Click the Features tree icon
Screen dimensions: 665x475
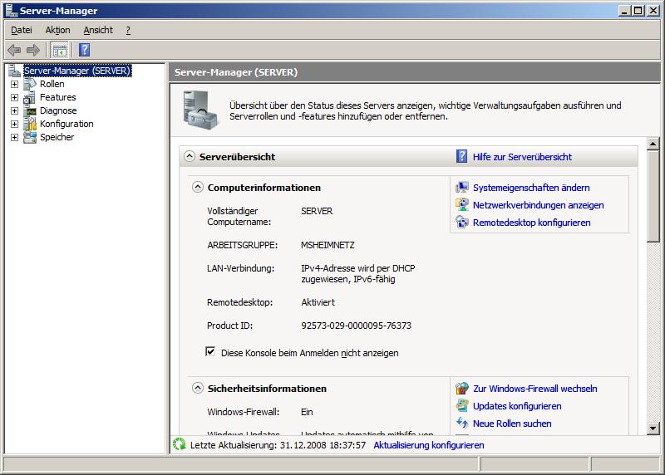click(30, 97)
